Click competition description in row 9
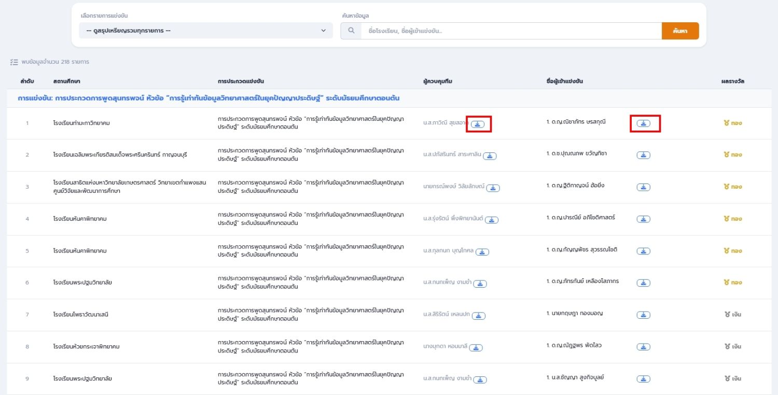778x395 pixels. point(311,378)
